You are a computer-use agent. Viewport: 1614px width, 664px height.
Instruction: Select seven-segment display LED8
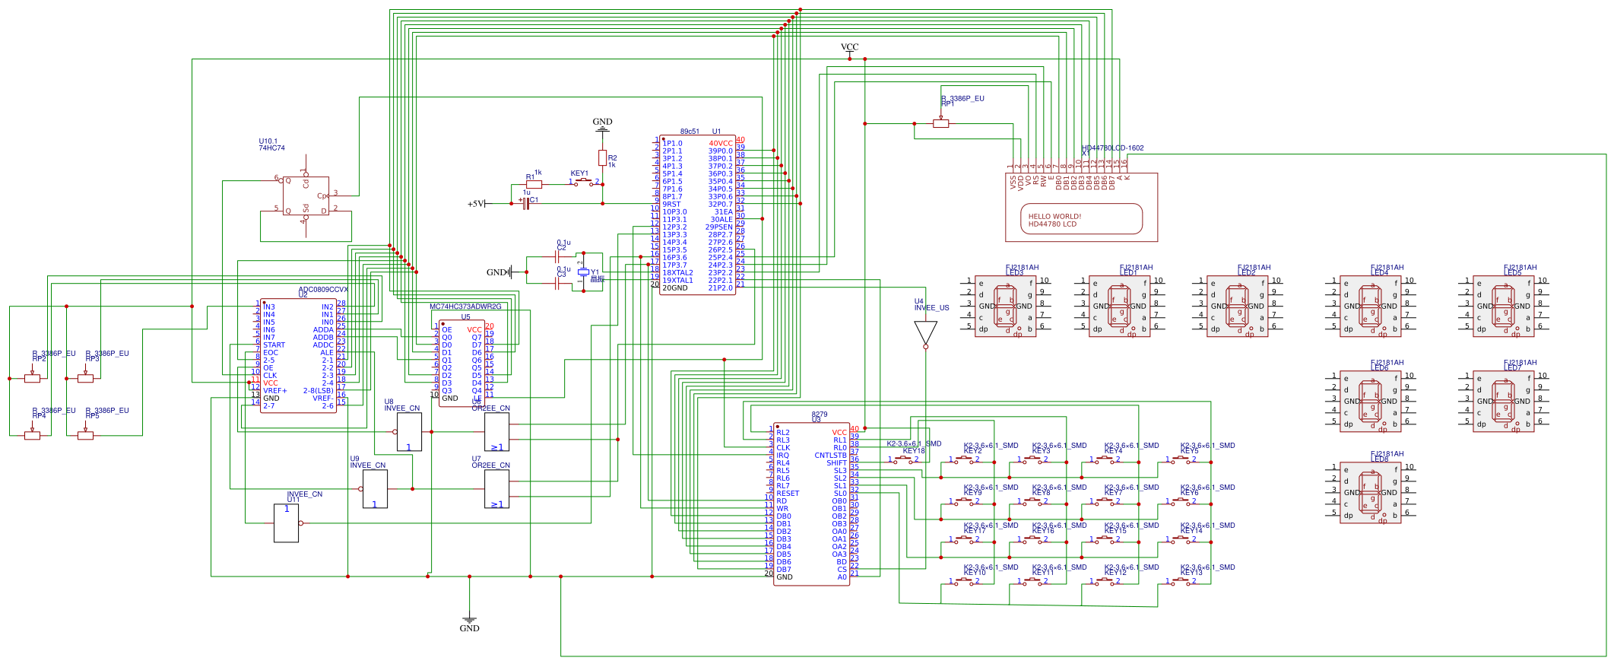pyautogui.click(x=1370, y=492)
